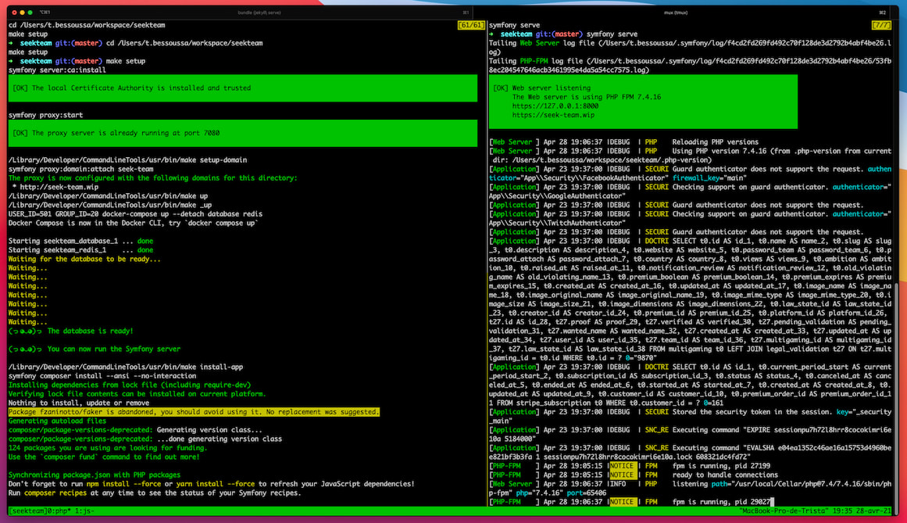Screen dimensions: 907x523
Task: Open the http://seek-team.wip link in left pane
Action: (x=59, y=187)
